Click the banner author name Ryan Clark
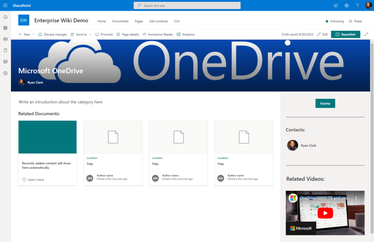This screenshot has height=242, width=374. 35,83
